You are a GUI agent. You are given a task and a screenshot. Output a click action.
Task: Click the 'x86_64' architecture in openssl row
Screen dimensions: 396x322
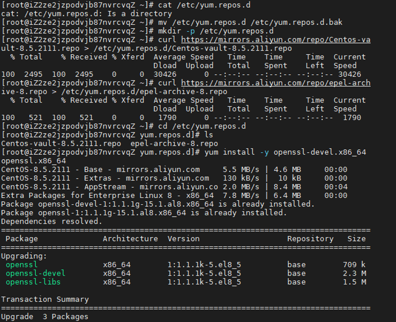[x=117, y=265]
